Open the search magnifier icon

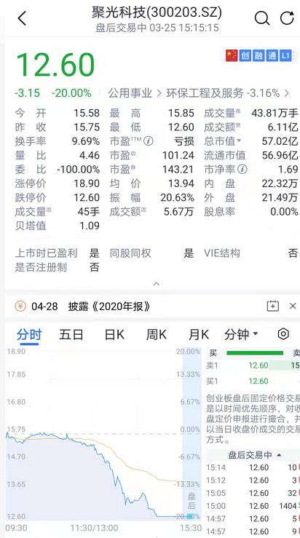click(262, 18)
